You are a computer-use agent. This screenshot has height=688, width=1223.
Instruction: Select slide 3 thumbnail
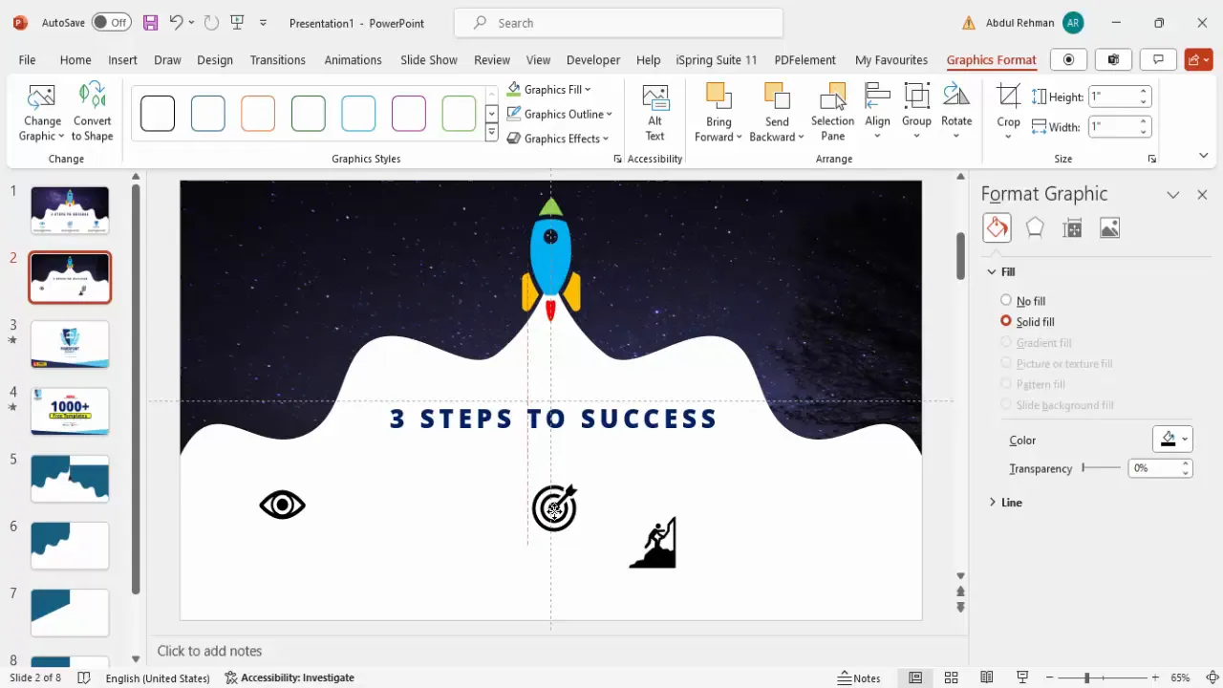(x=70, y=344)
